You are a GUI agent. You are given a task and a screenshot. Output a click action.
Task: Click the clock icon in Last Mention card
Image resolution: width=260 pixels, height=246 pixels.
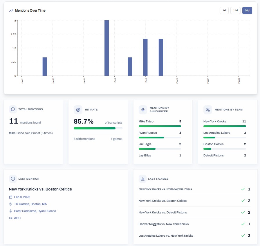pos(13,179)
